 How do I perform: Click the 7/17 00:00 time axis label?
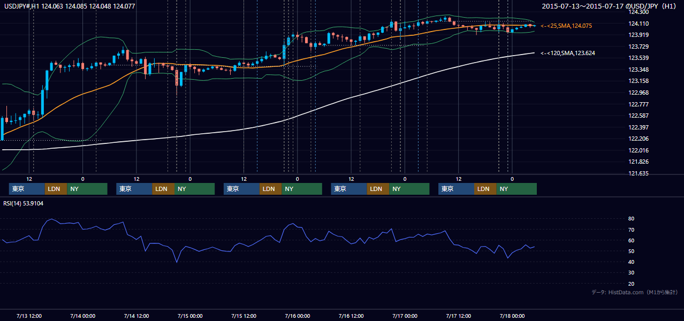click(x=405, y=316)
